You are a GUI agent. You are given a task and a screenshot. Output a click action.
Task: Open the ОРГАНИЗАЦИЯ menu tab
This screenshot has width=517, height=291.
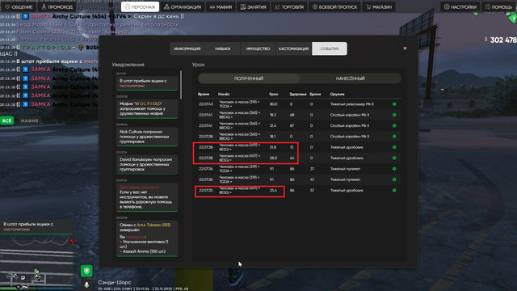point(183,6)
